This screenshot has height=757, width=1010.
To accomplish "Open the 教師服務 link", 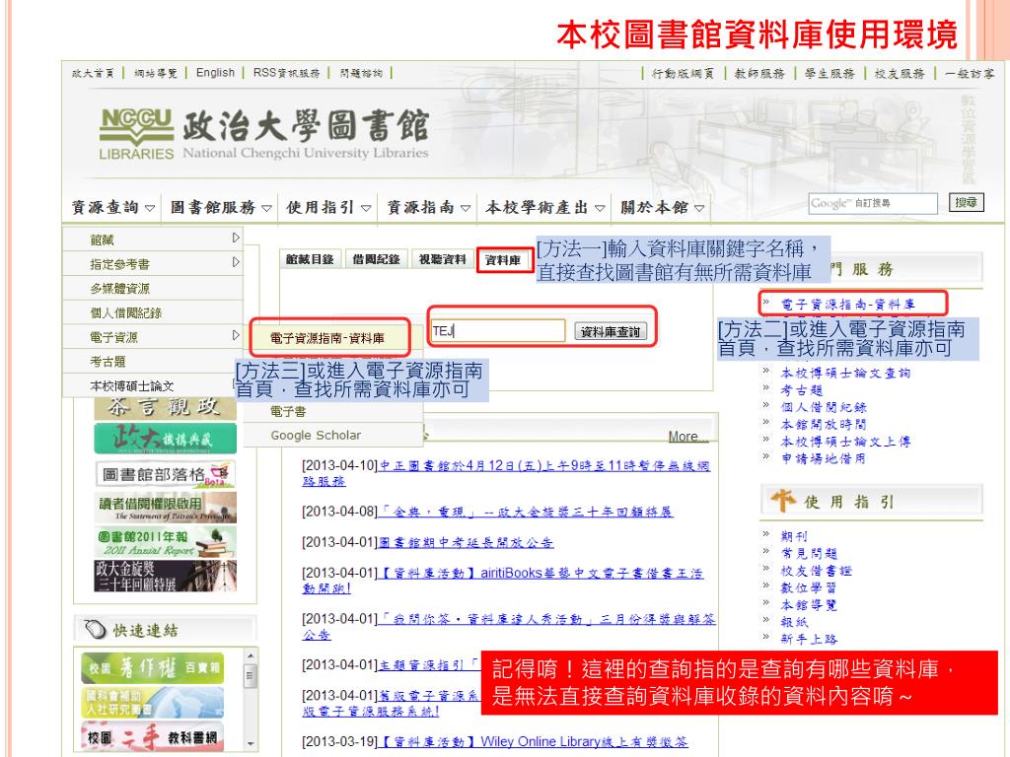I will coord(760,73).
